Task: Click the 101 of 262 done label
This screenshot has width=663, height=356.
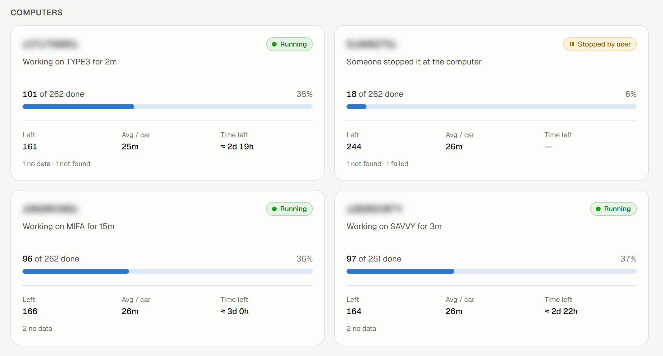Action: coord(53,94)
